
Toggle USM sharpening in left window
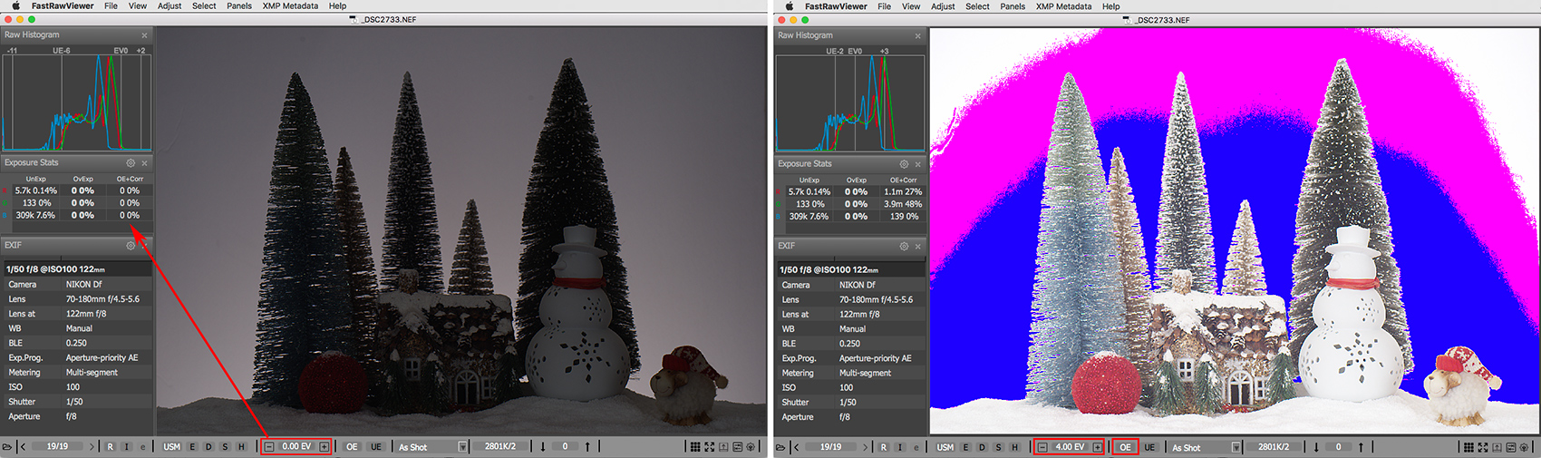click(171, 447)
